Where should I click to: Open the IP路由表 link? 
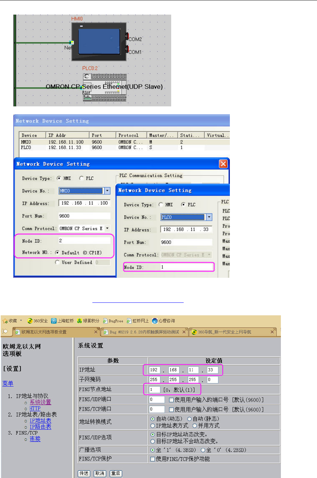[x=40, y=427]
